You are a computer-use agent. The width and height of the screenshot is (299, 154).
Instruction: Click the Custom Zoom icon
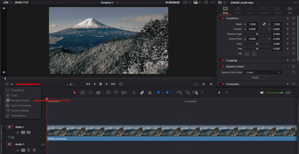click(x=195, y=93)
